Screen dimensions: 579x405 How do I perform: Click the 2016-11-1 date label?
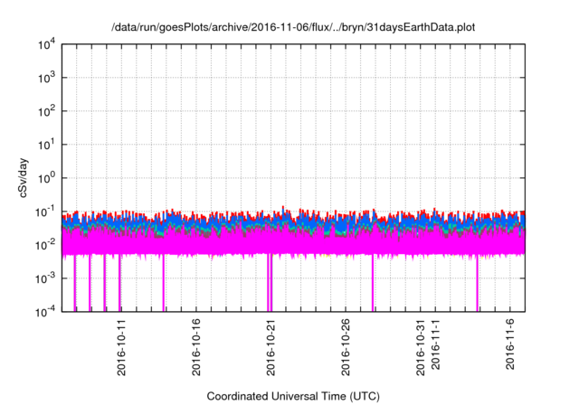coord(436,344)
